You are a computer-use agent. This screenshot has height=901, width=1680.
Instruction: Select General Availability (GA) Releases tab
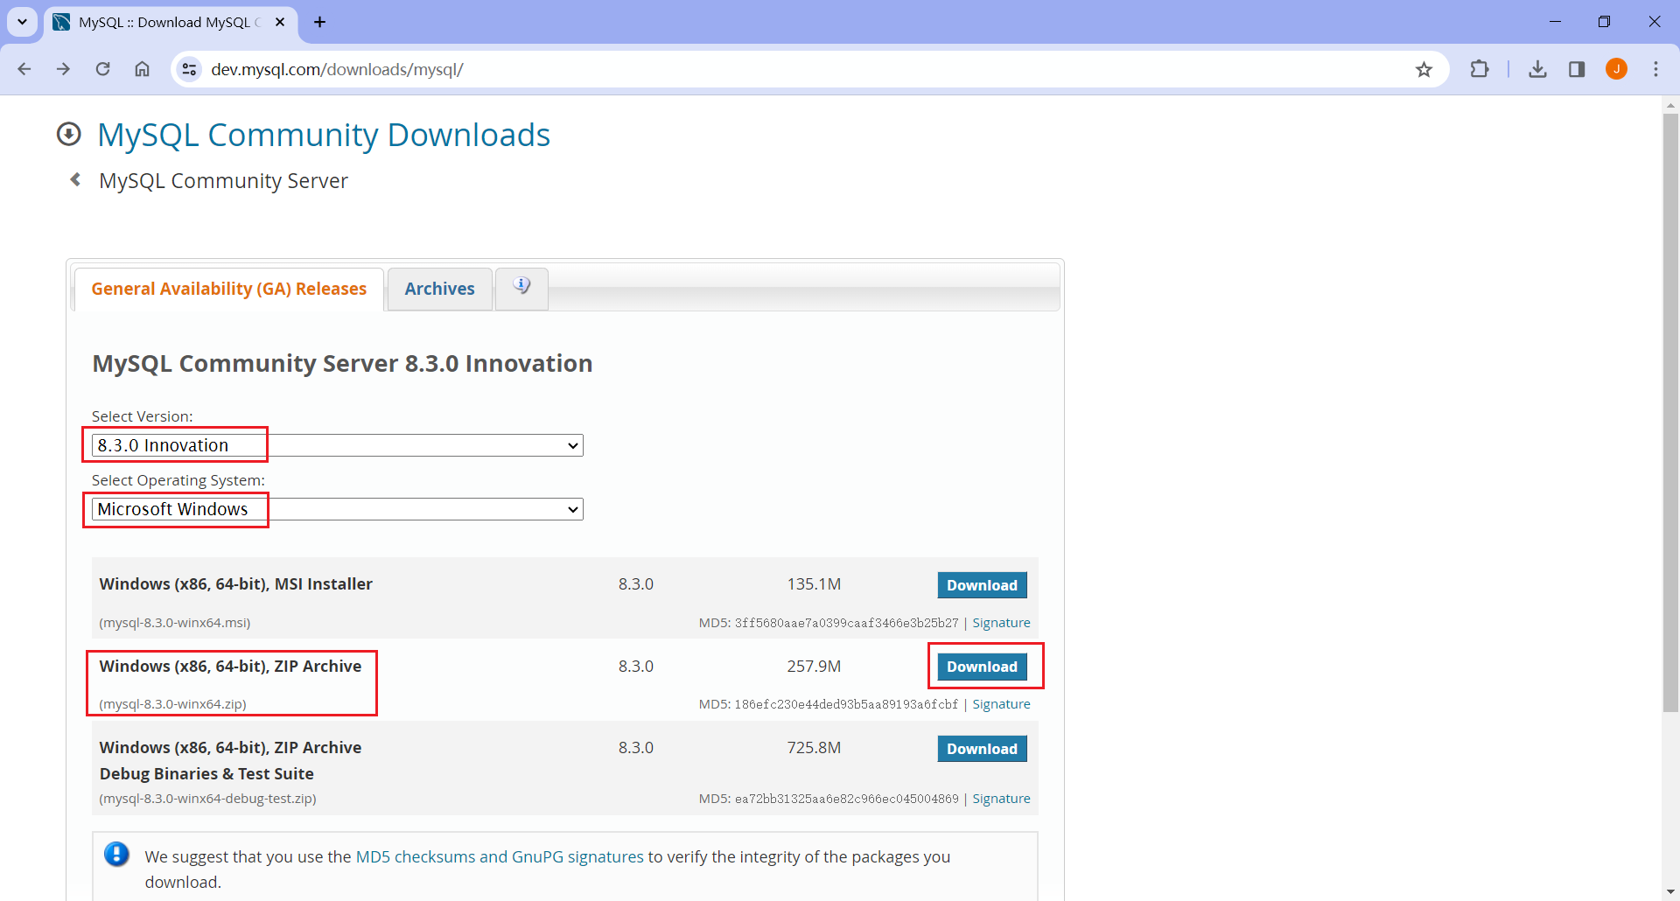pyautogui.click(x=228, y=289)
